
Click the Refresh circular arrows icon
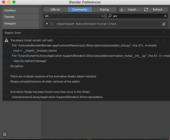tap(146, 10)
